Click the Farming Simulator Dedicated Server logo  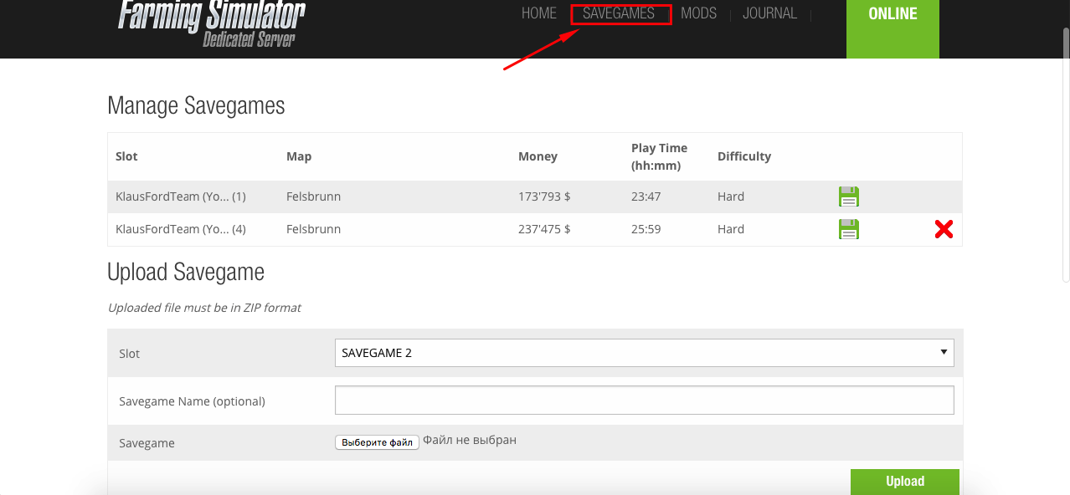coord(211,23)
